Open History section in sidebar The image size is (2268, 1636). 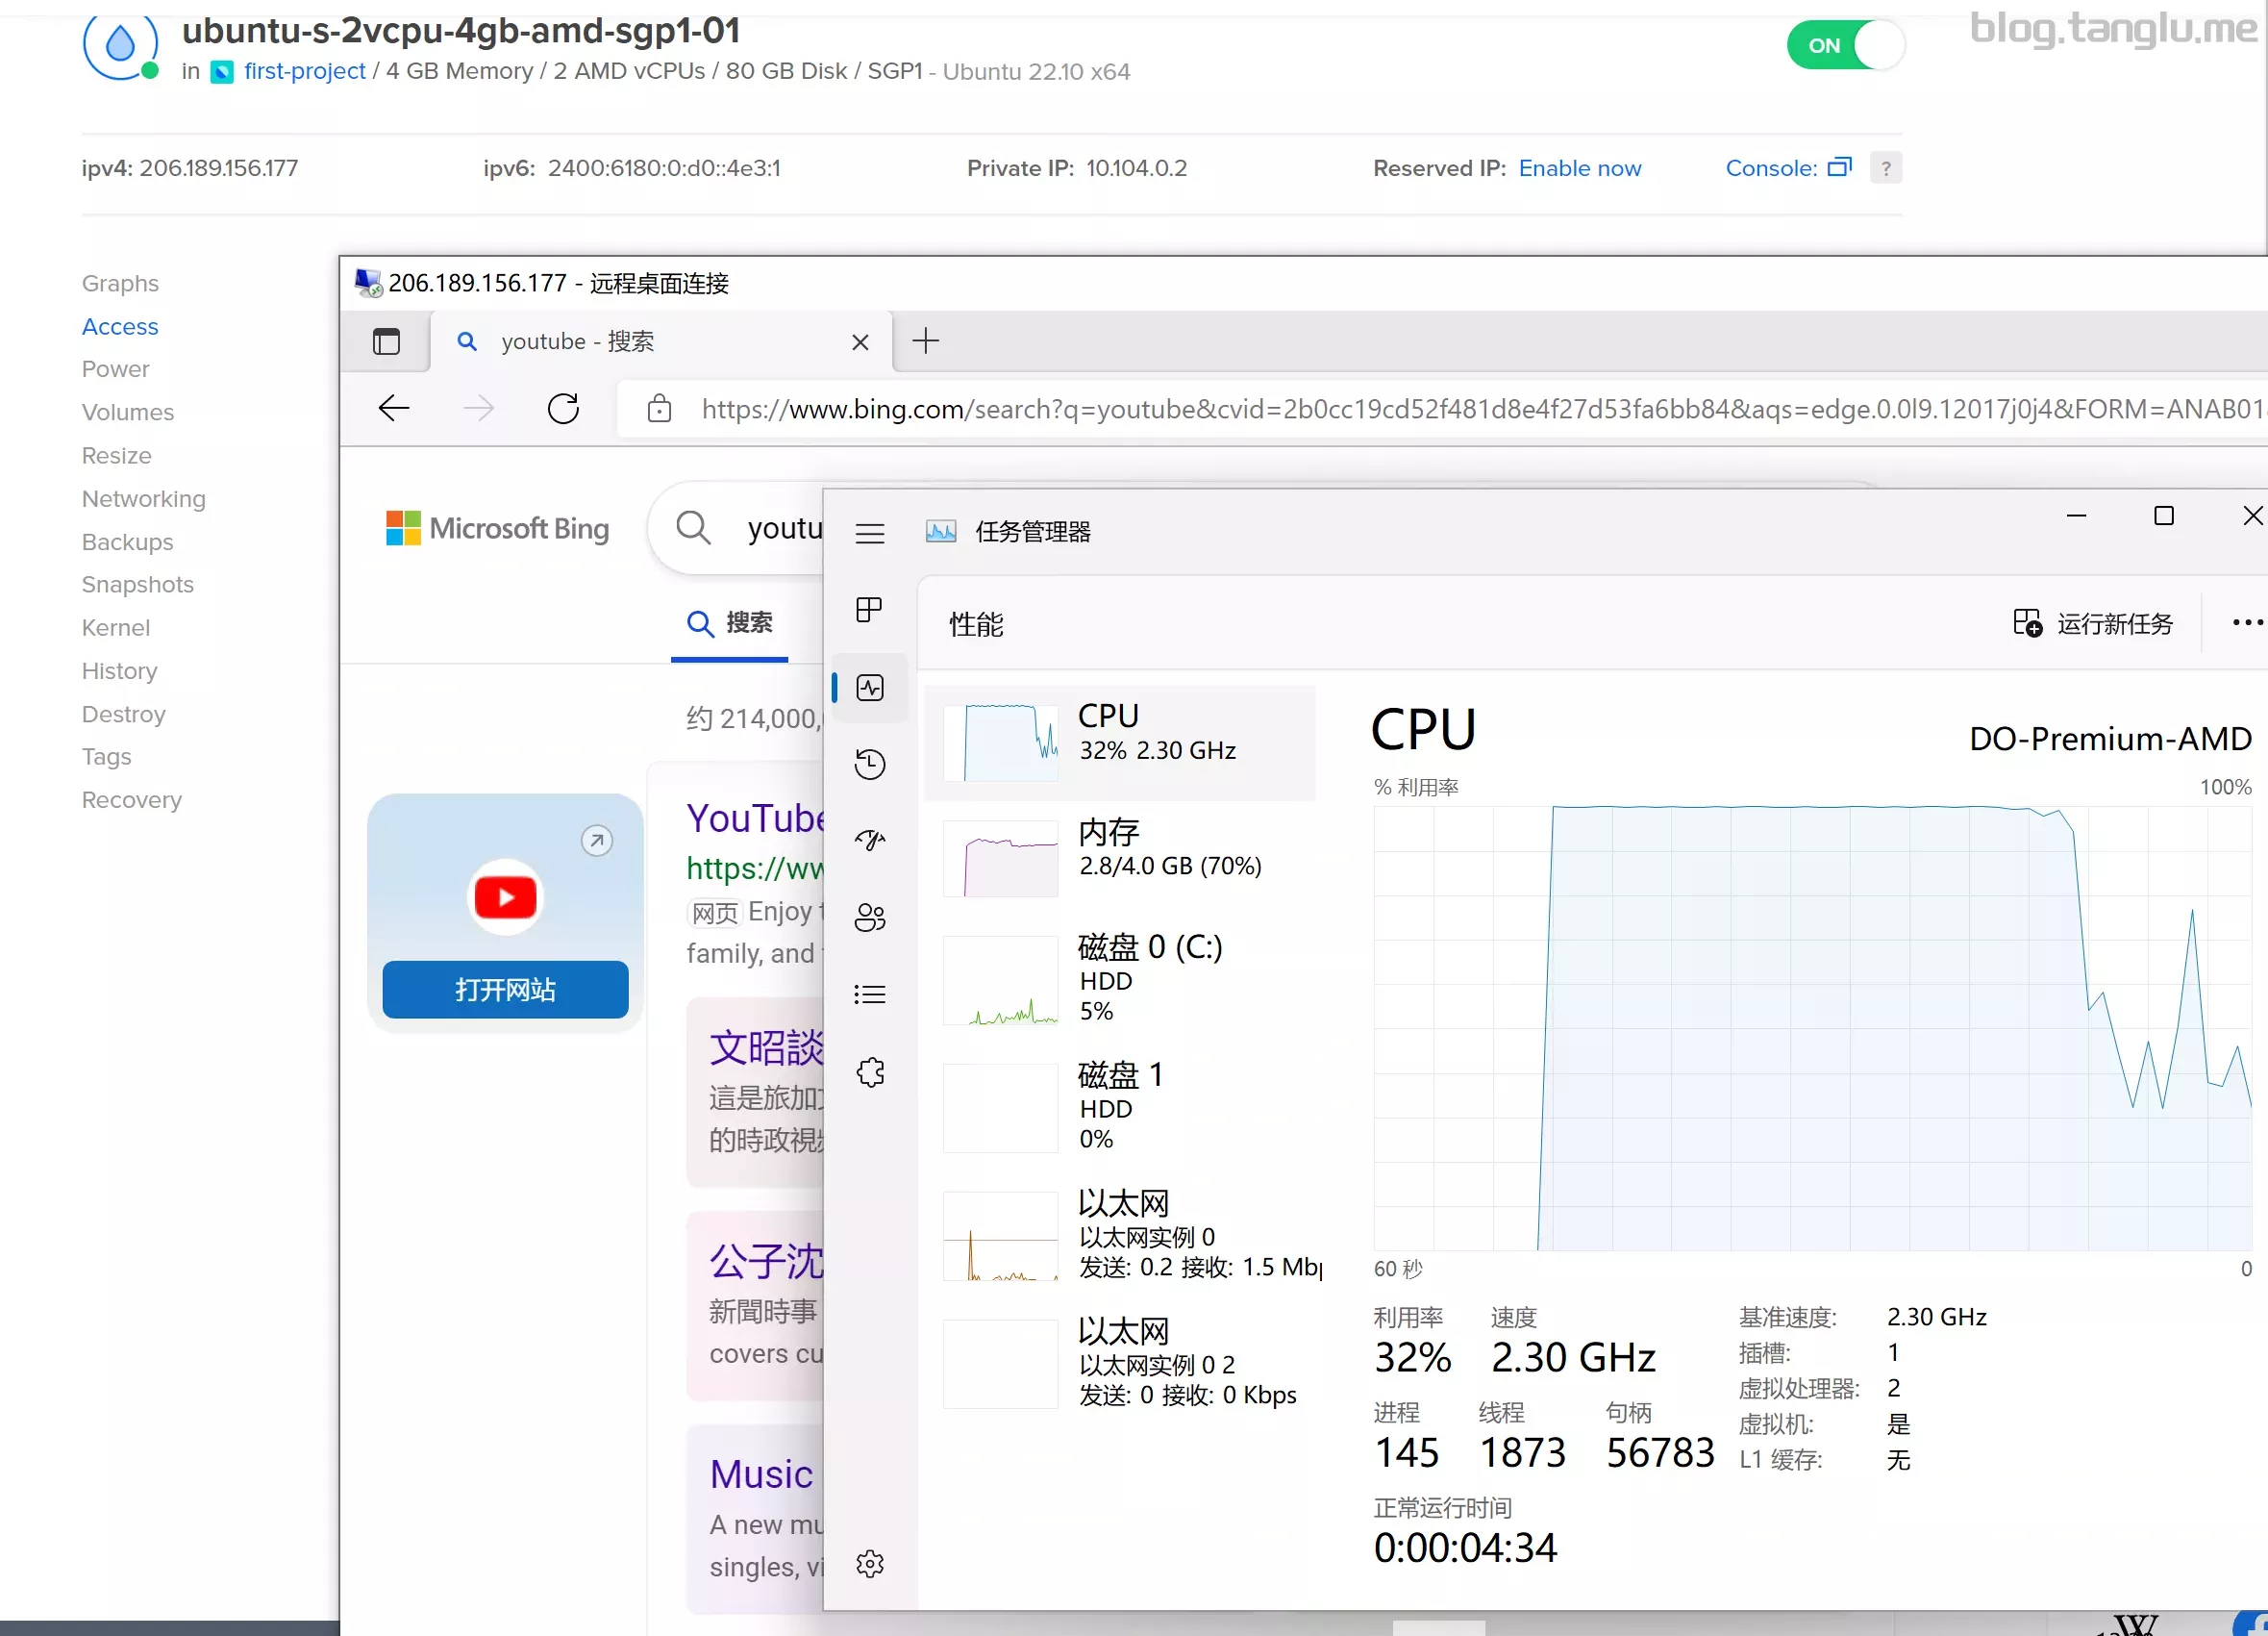click(x=119, y=670)
